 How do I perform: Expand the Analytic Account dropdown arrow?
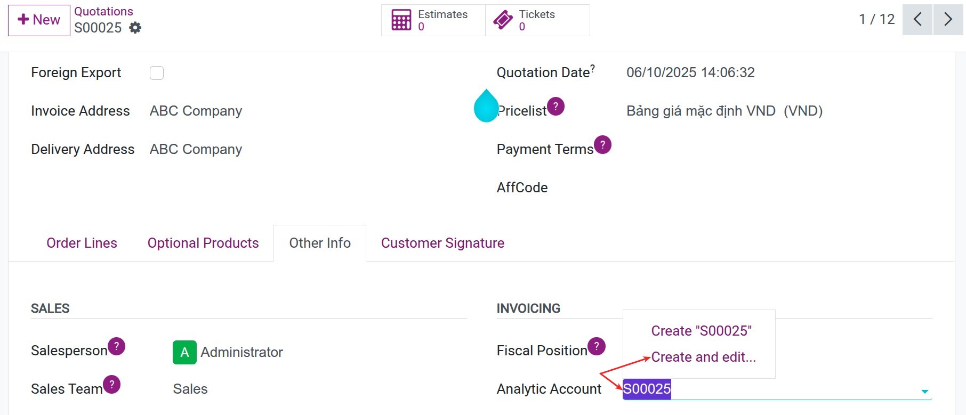[925, 392]
